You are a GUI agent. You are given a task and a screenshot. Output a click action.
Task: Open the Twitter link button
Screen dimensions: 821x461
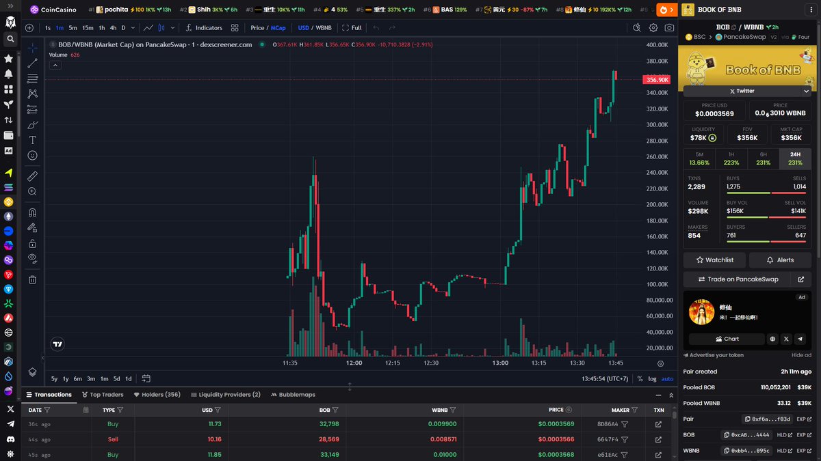(742, 91)
